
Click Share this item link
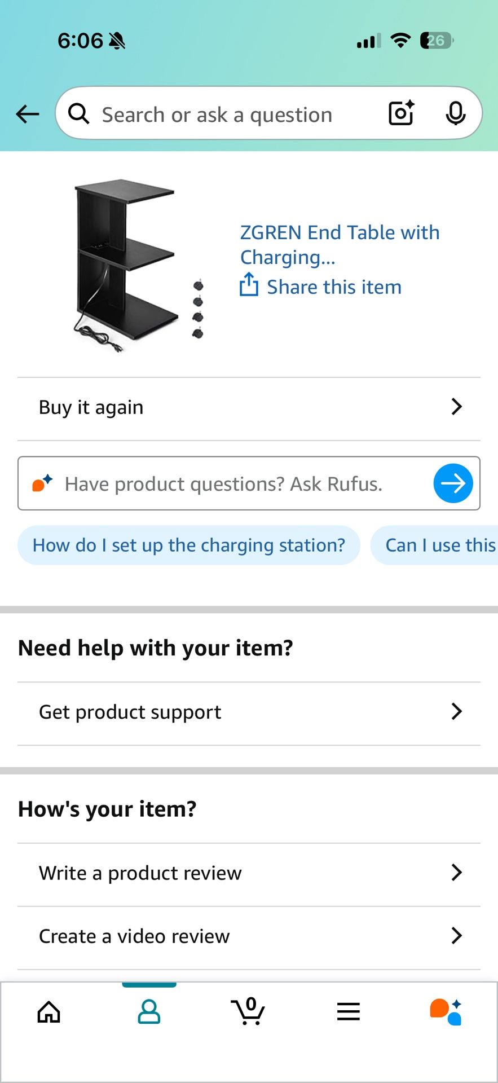(x=334, y=287)
